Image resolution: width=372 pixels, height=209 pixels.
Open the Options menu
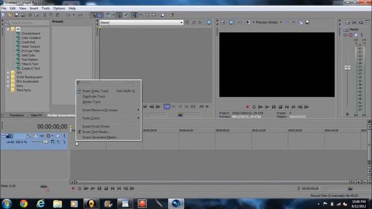(59, 8)
